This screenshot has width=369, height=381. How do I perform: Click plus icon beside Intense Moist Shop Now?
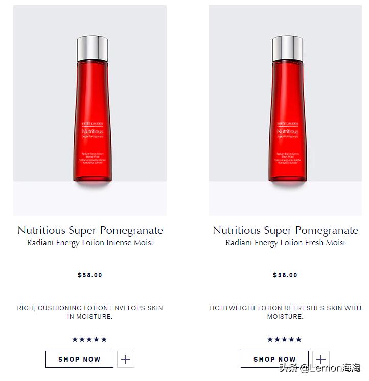[126, 359]
